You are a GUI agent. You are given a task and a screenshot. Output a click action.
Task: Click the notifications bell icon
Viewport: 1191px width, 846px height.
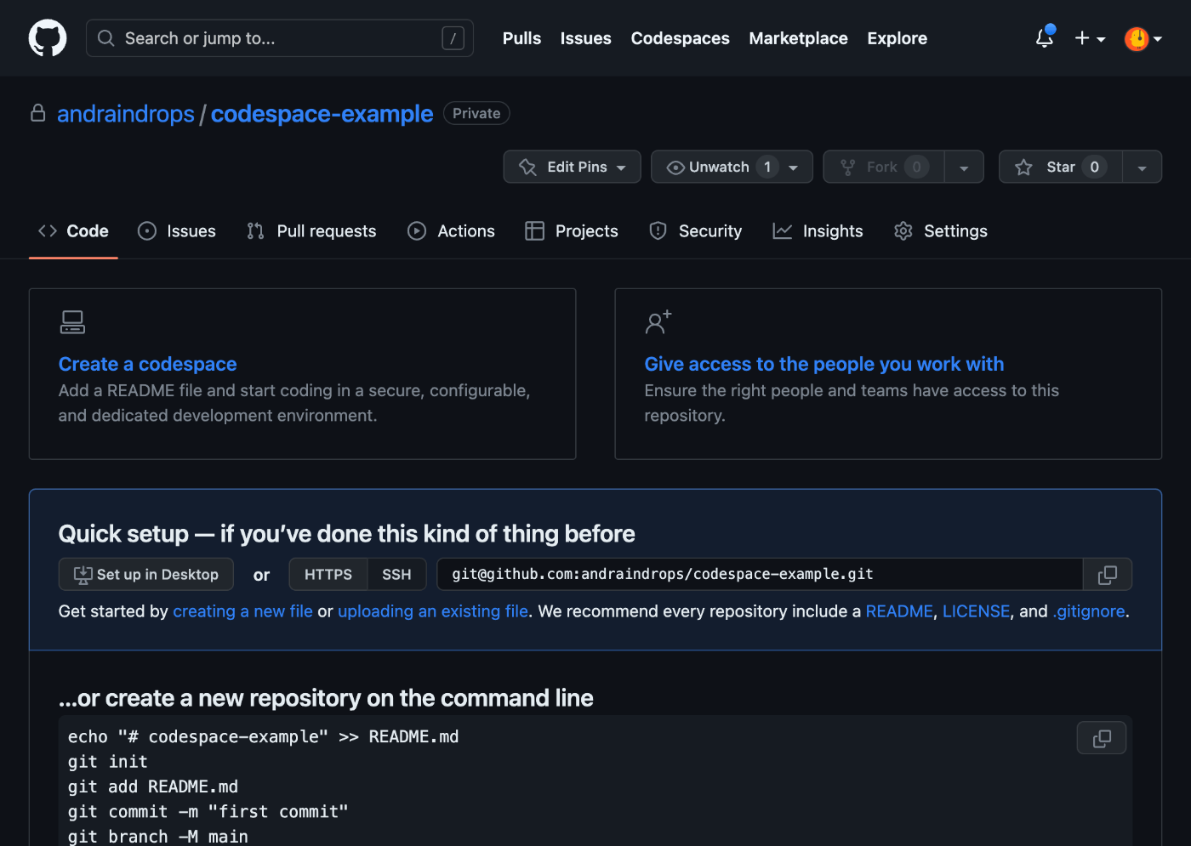(1045, 38)
